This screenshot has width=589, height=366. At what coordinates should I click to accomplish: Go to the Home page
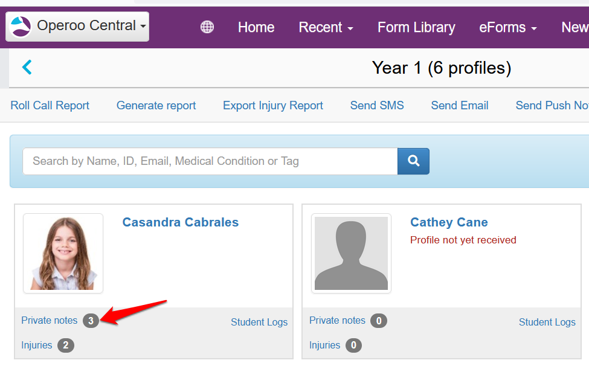coord(256,27)
